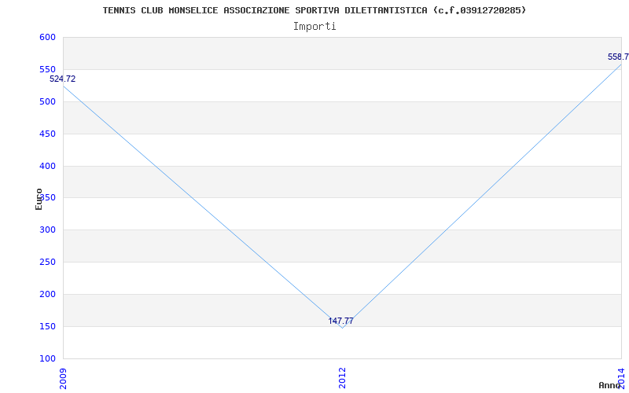The image size is (629, 393).
Task: Click the 100 y-axis tick label
Action: (47, 358)
